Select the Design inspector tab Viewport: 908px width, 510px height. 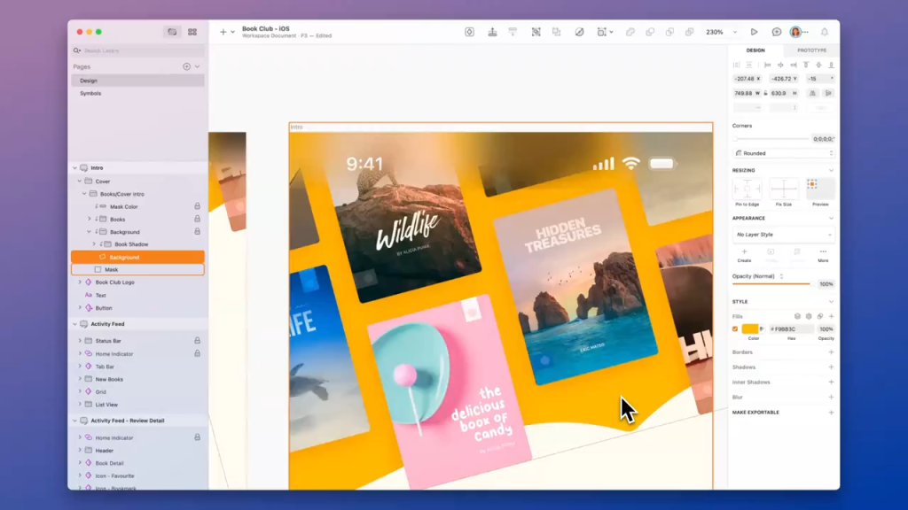pos(755,50)
